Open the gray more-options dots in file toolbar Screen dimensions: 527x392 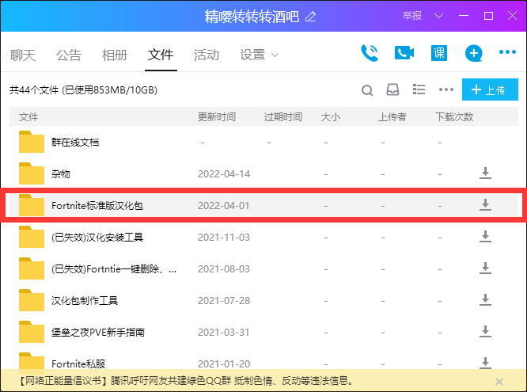tap(446, 89)
